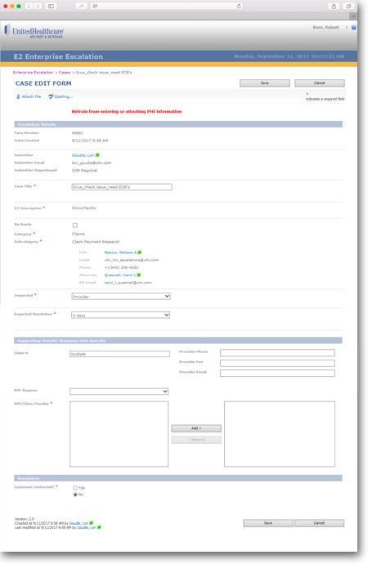
Task: Click the reload page icon
Action: [240, 6]
